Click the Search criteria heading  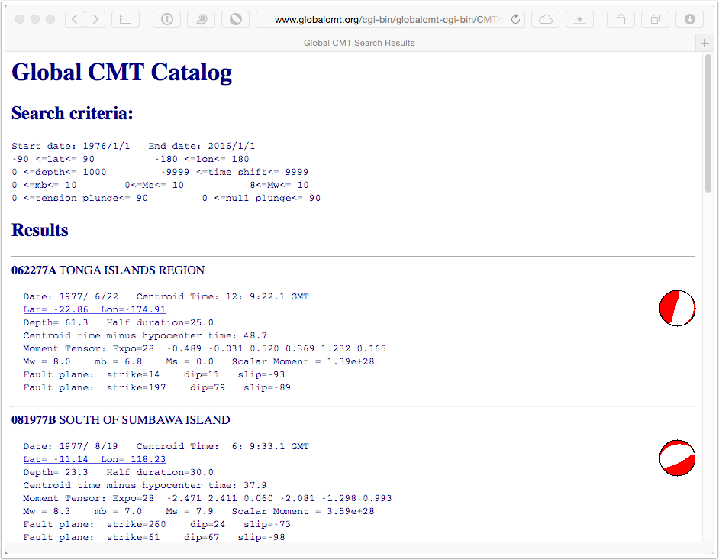[x=72, y=113]
